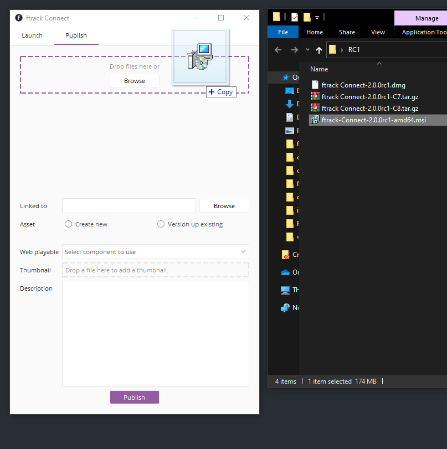The image size is (447, 449).
Task: Open Desktop from the sidebar monitor icon
Action: tap(289, 91)
